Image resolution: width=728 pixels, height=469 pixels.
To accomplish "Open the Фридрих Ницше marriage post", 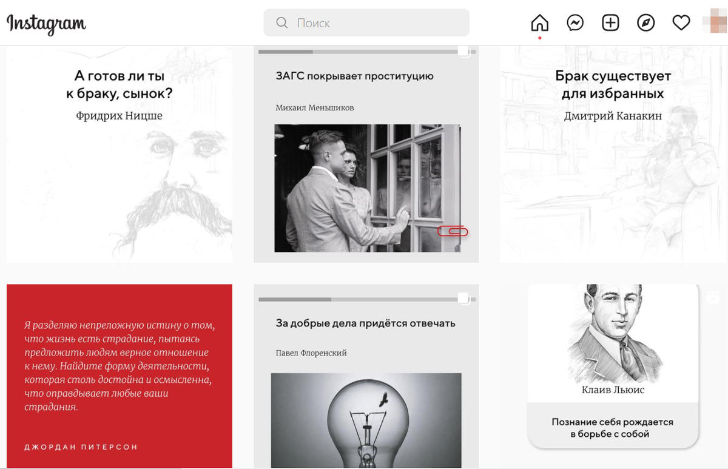I will [x=120, y=155].
